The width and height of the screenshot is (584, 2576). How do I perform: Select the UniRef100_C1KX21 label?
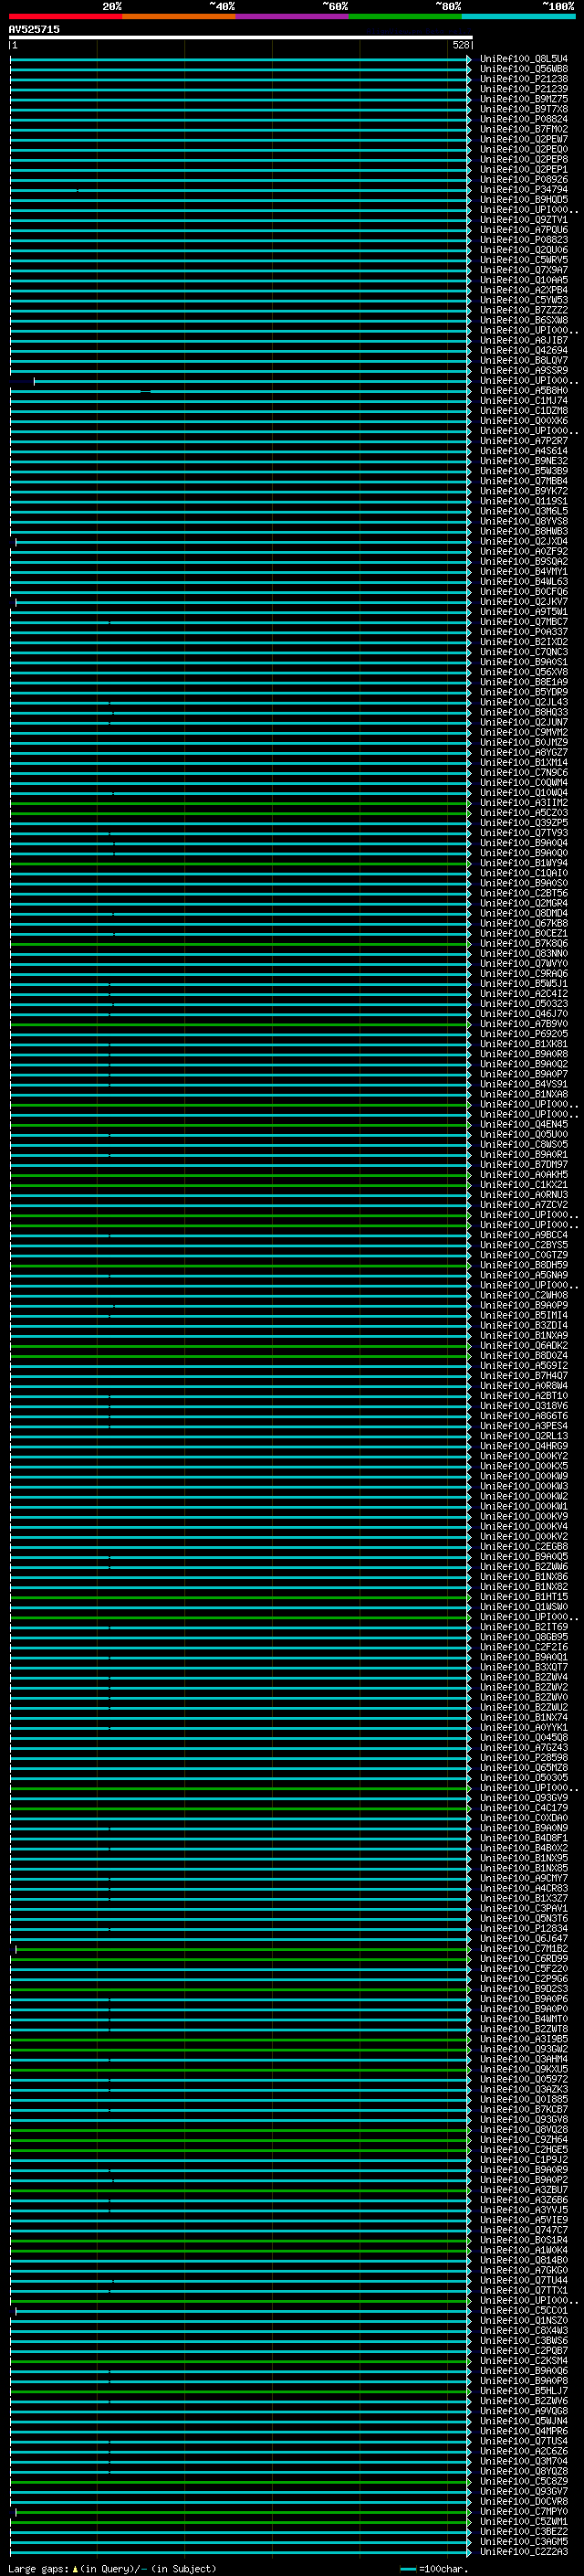pos(524,1185)
